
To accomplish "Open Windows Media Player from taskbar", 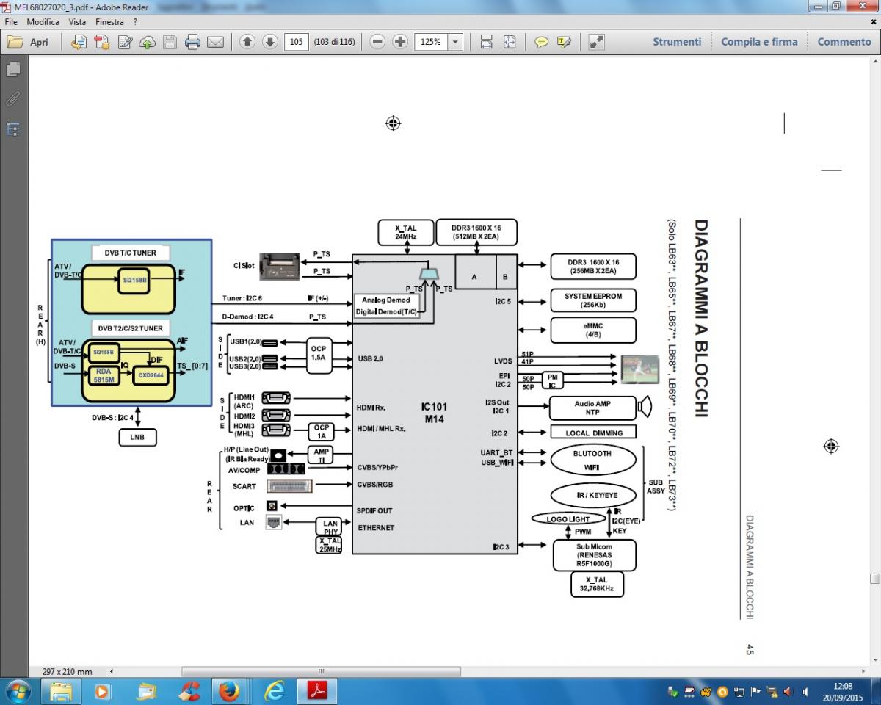I will click(x=102, y=691).
